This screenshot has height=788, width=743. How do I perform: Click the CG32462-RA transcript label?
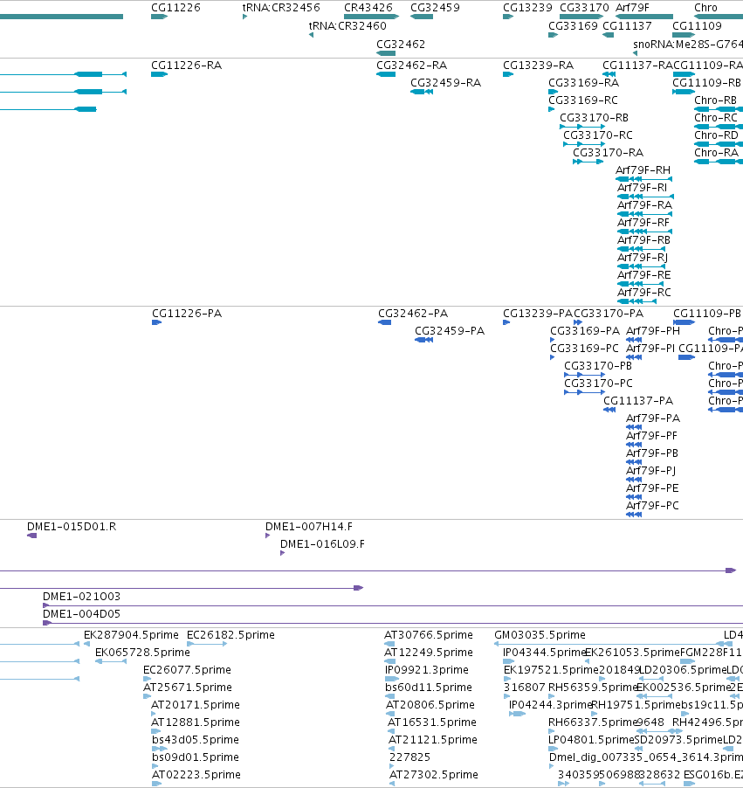pos(411,66)
